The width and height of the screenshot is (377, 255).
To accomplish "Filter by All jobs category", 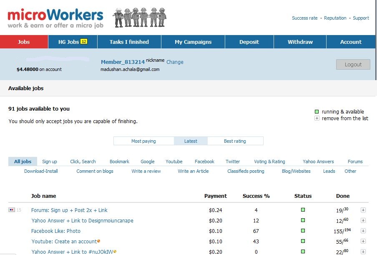I will coord(23,162).
